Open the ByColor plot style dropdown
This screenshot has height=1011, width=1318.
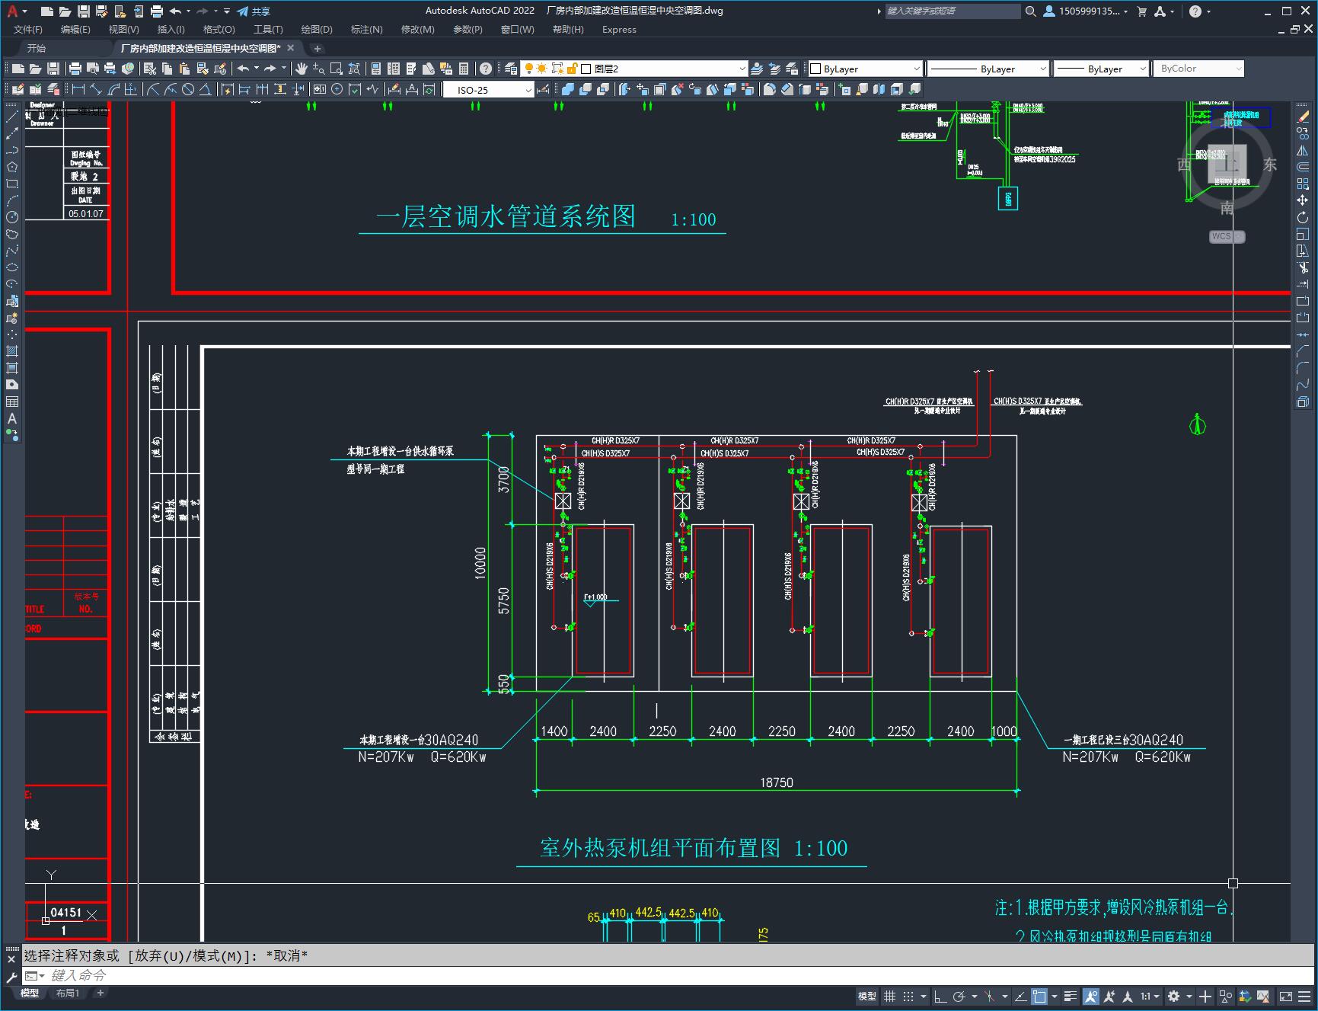(1198, 69)
